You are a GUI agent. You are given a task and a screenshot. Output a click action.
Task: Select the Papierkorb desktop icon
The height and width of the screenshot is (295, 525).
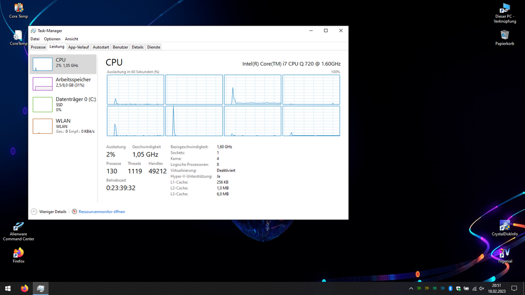coord(505,37)
